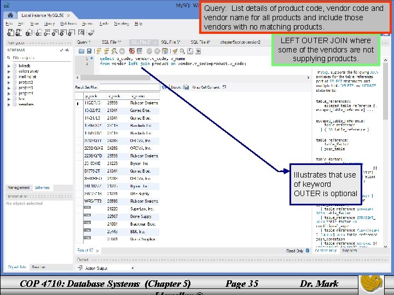
Task: Toggle Wrap Cell Content in results
Action: 224,87
